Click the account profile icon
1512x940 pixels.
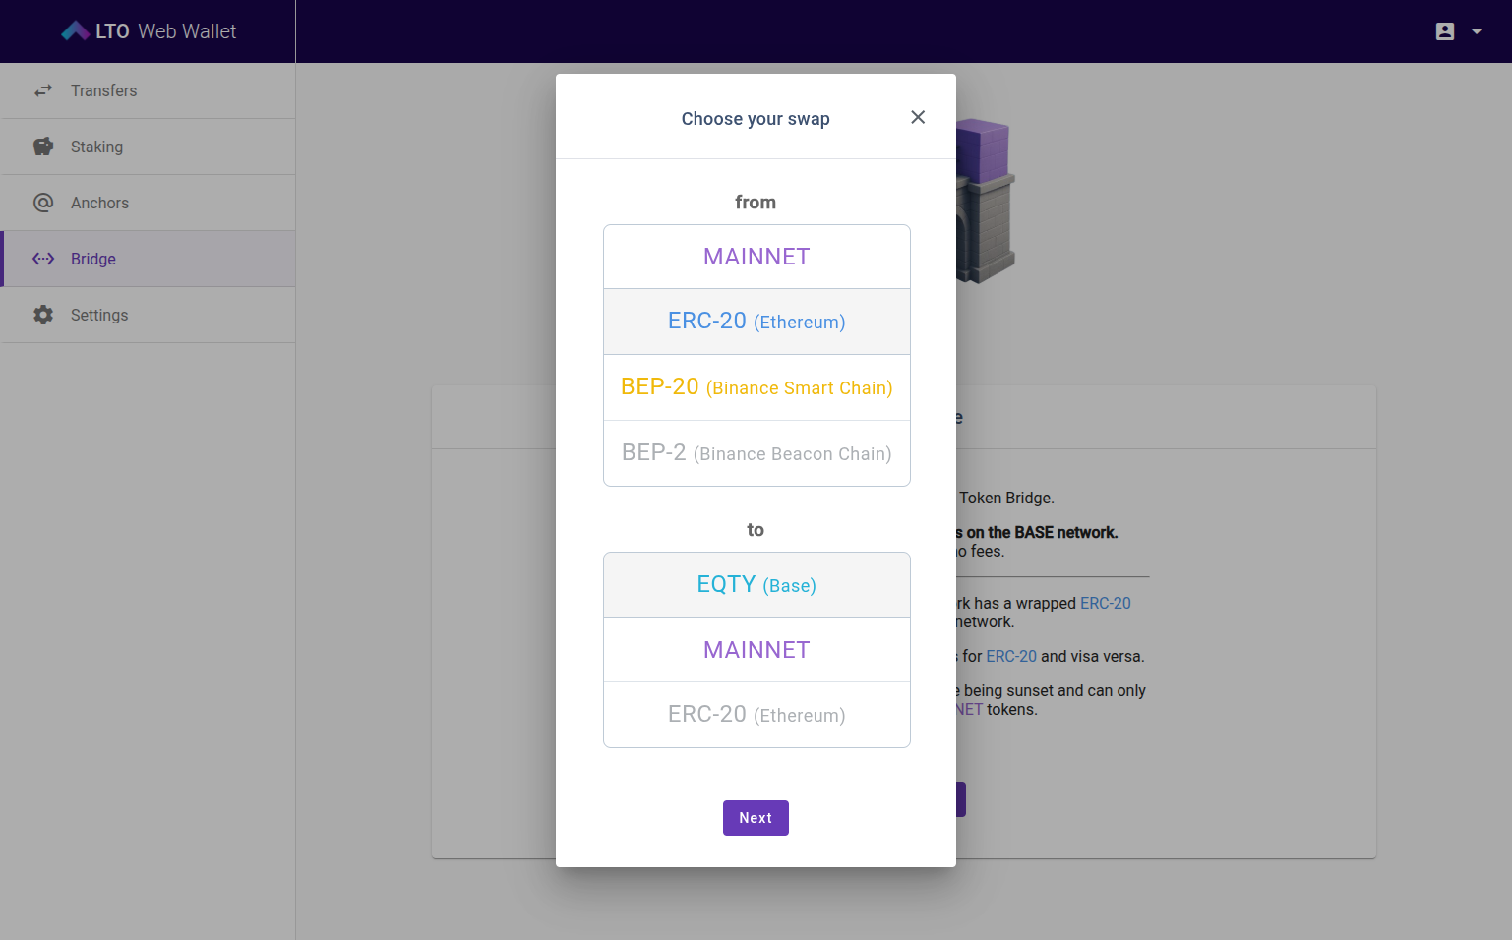coord(1444,31)
